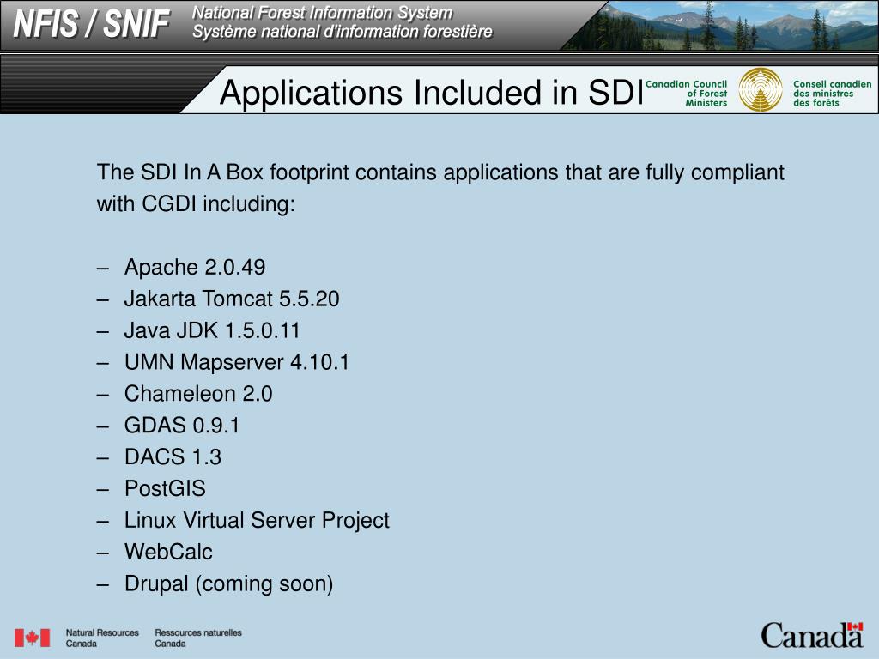Select list item 'DACS 1.3'
The image size is (879, 659).
pyautogui.click(x=173, y=457)
